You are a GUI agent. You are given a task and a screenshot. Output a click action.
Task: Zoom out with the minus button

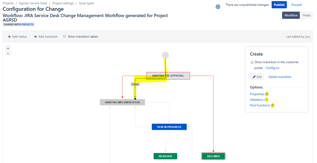coord(8,54)
